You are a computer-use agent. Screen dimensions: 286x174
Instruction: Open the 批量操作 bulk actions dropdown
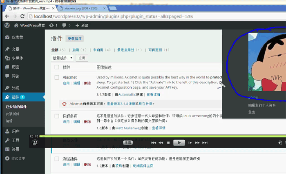63,58
